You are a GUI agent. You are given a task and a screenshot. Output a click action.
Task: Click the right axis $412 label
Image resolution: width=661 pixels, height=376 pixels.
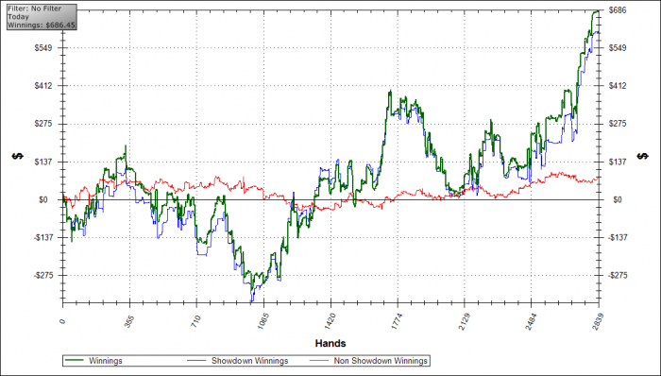tap(618, 86)
